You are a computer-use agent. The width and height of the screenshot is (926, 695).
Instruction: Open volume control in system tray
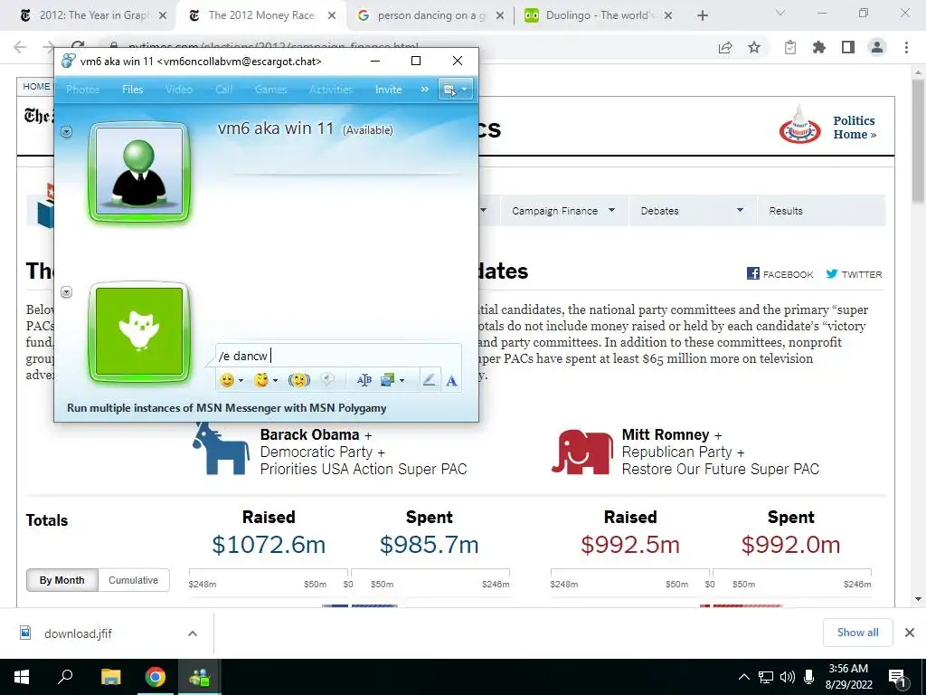tap(788, 677)
